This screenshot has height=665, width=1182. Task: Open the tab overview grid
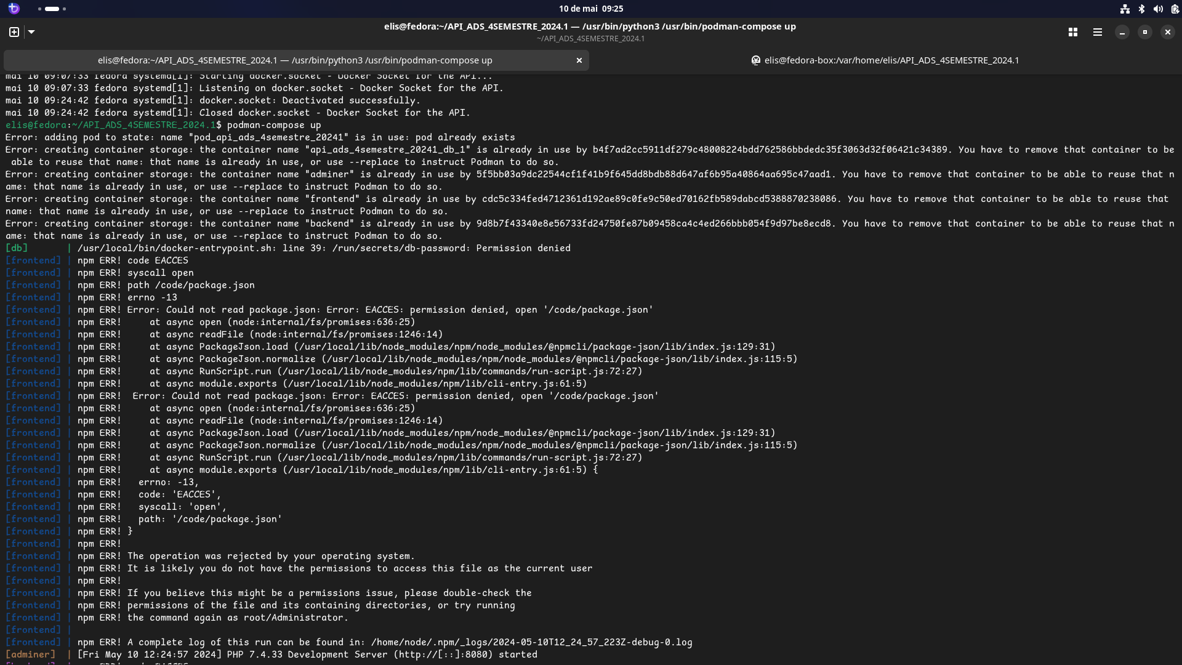1073,32
